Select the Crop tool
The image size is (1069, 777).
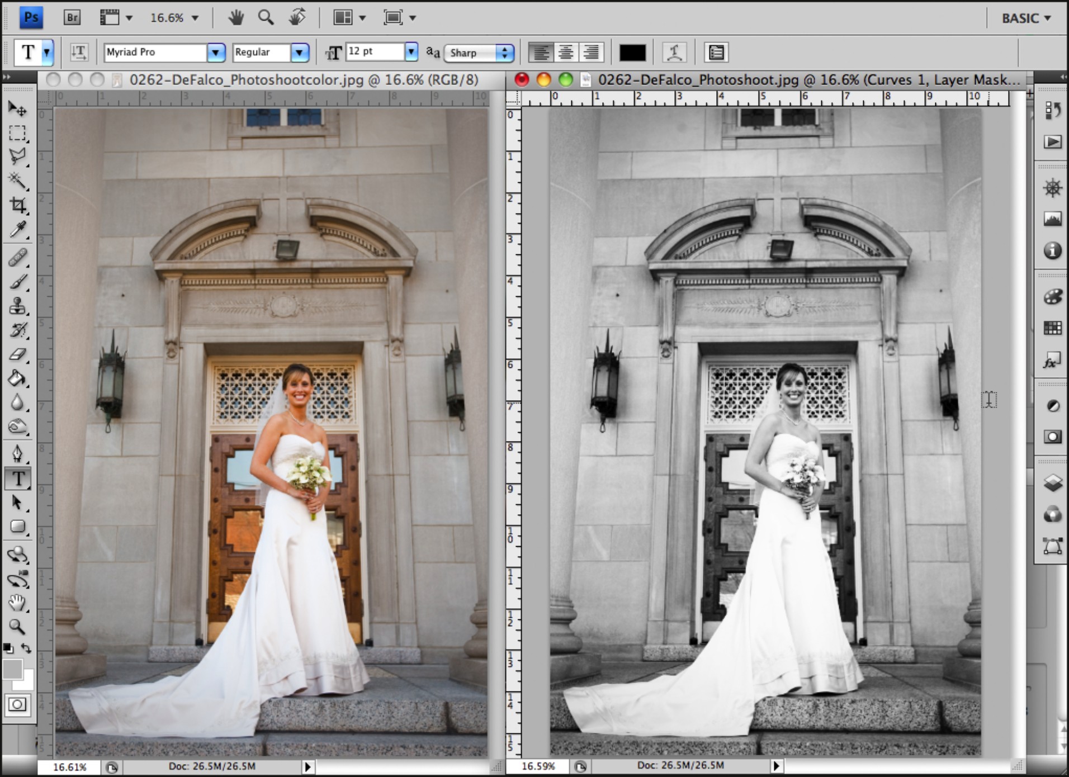pyautogui.click(x=17, y=205)
